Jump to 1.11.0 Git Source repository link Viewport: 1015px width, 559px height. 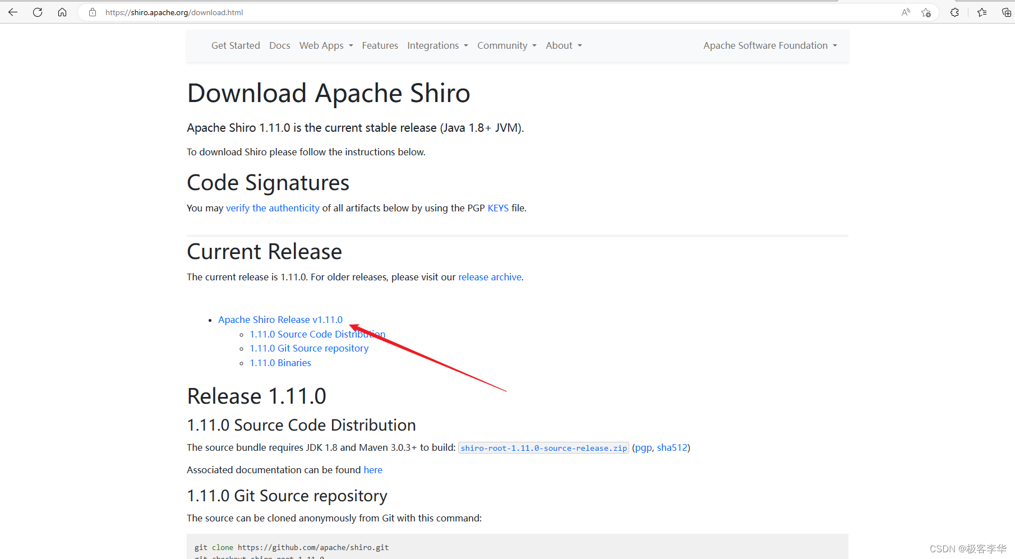point(309,348)
